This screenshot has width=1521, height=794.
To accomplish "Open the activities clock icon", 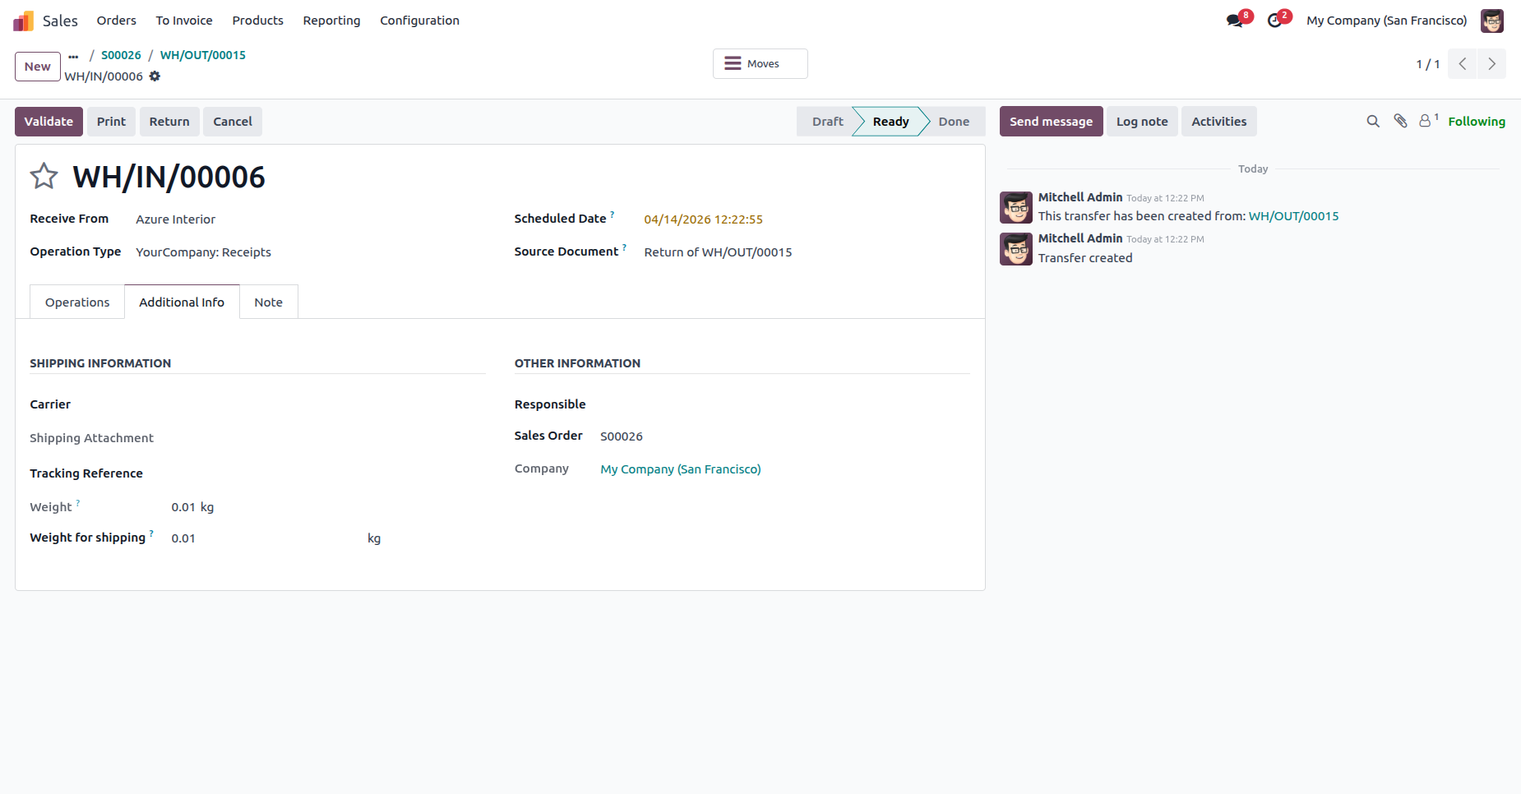I will point(1275,21).
